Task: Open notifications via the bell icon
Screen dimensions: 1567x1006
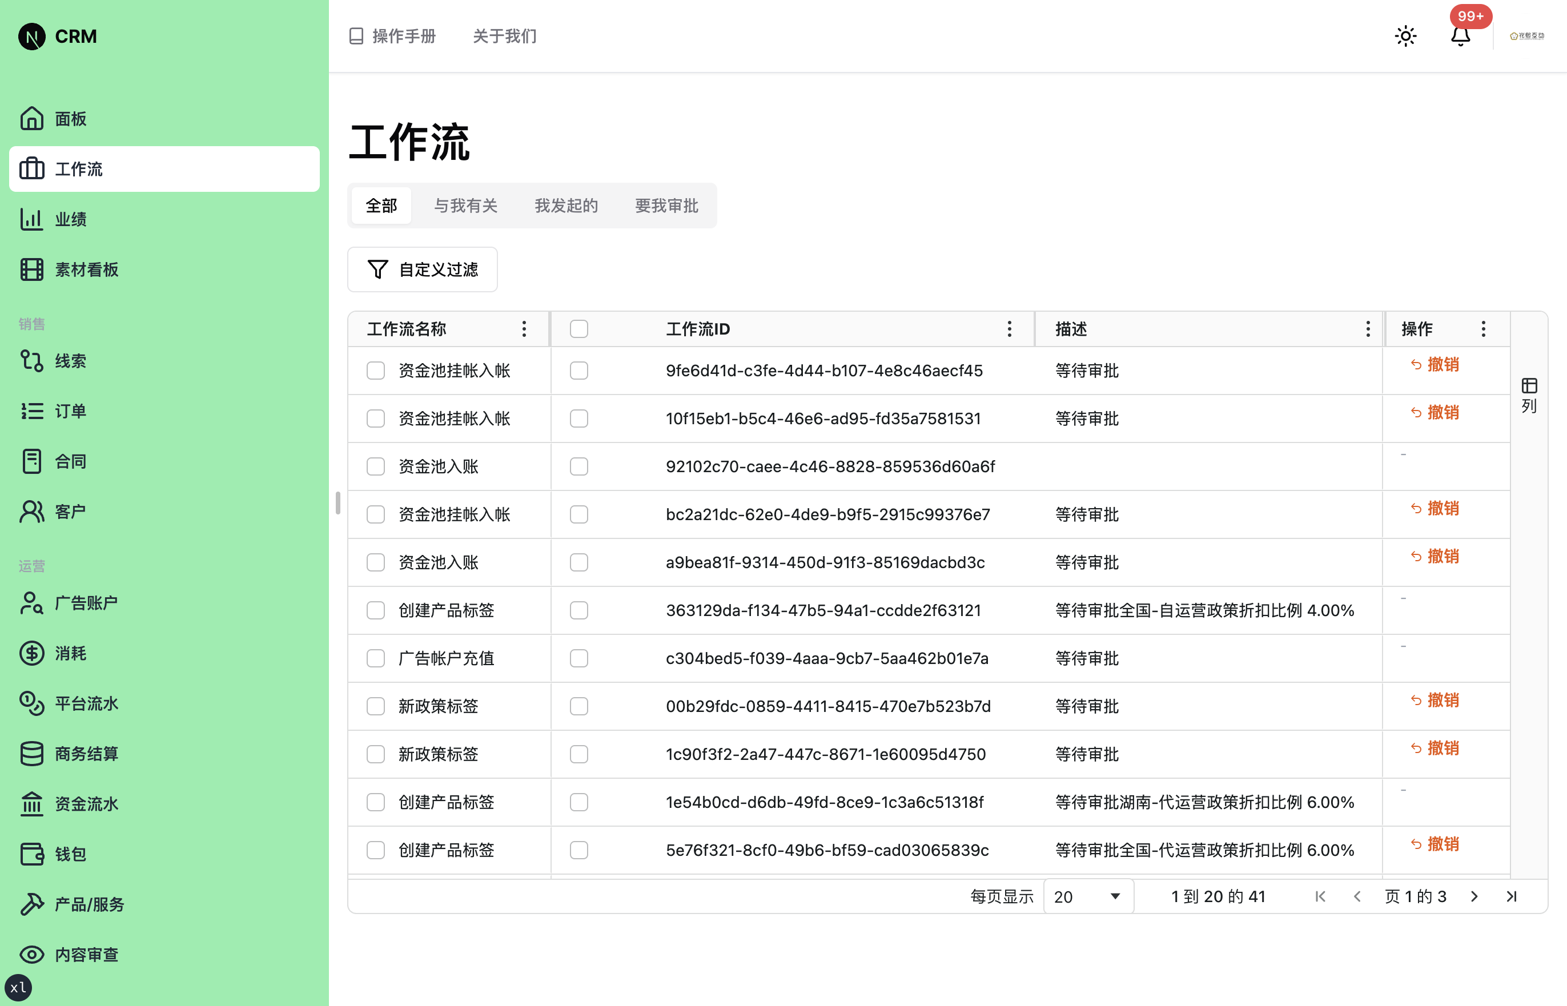Action: (1460, 37)
